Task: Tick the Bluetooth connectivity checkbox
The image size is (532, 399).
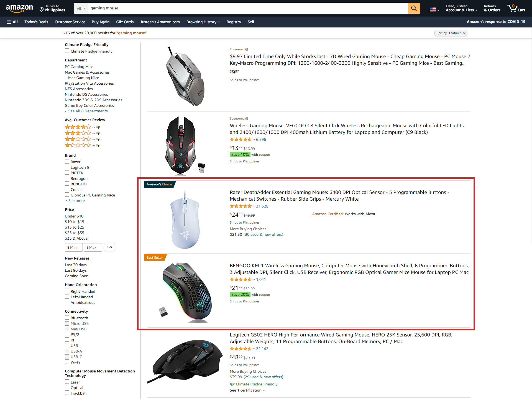Action: (x=67, y=318)
